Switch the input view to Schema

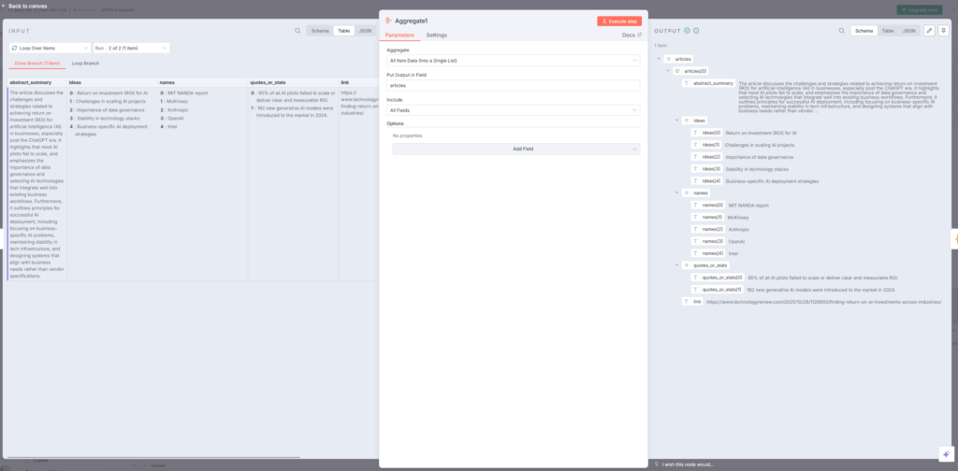click(x=320, y=31)
